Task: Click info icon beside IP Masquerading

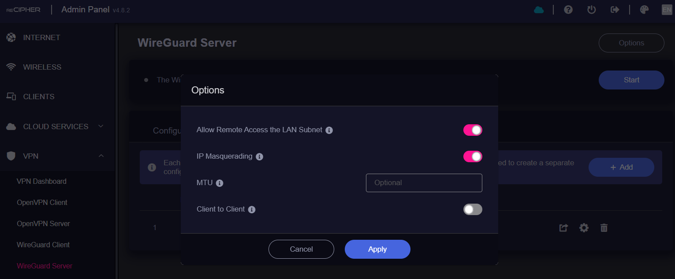Action: click(260, 157)
